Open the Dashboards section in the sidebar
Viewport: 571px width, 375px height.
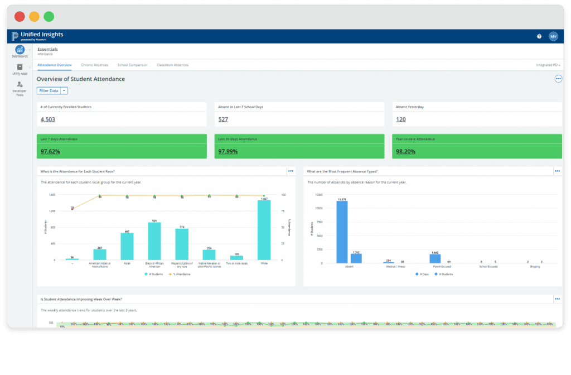(20, 50)
